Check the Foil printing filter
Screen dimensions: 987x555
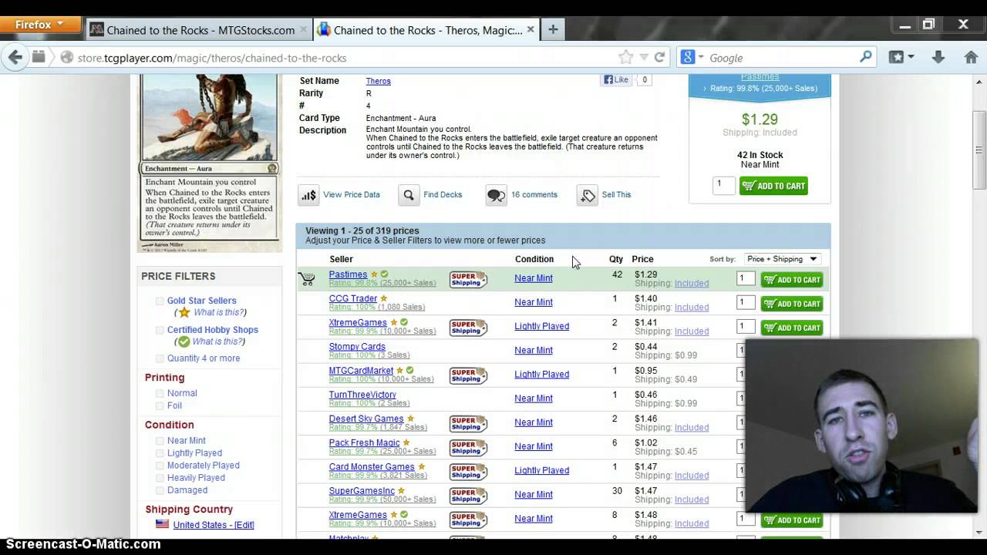160,405
